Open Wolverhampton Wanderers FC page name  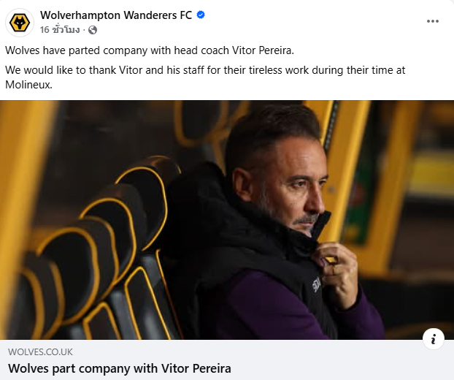pos(116,15)
